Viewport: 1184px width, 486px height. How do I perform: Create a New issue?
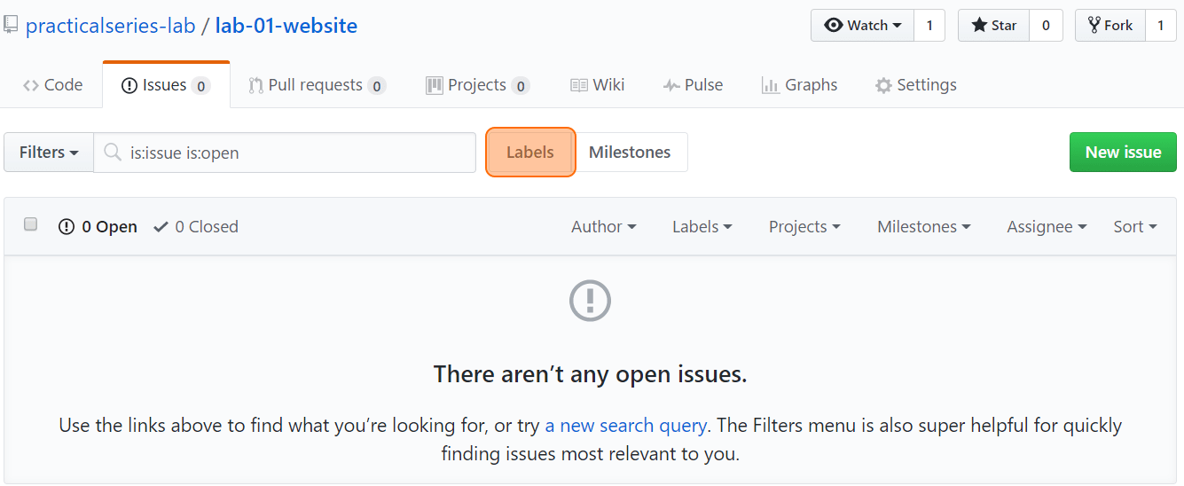pos(1123,153)
